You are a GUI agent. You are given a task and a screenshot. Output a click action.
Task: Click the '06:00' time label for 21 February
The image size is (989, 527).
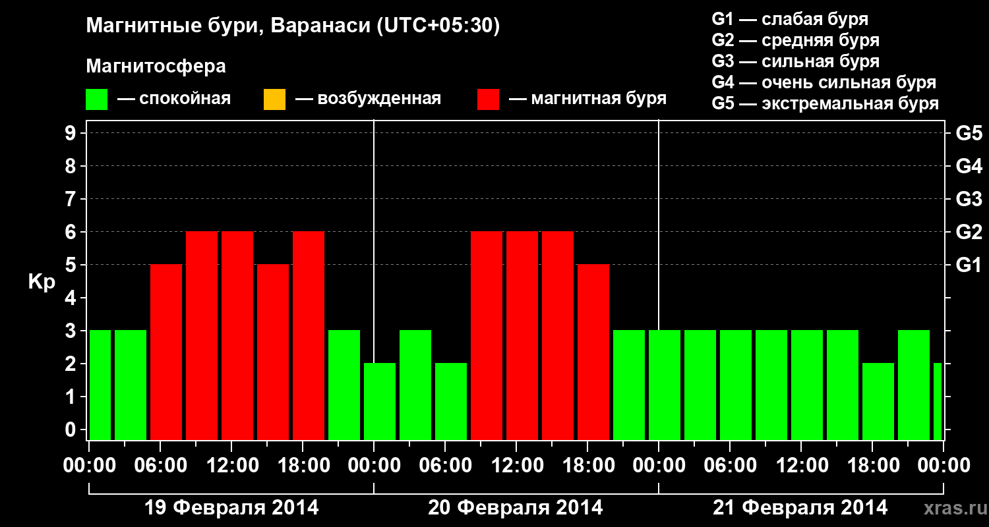pos(730,465)
